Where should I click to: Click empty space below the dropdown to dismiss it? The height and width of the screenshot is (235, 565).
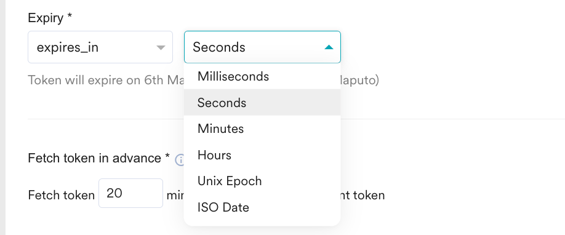coord(451,223)
